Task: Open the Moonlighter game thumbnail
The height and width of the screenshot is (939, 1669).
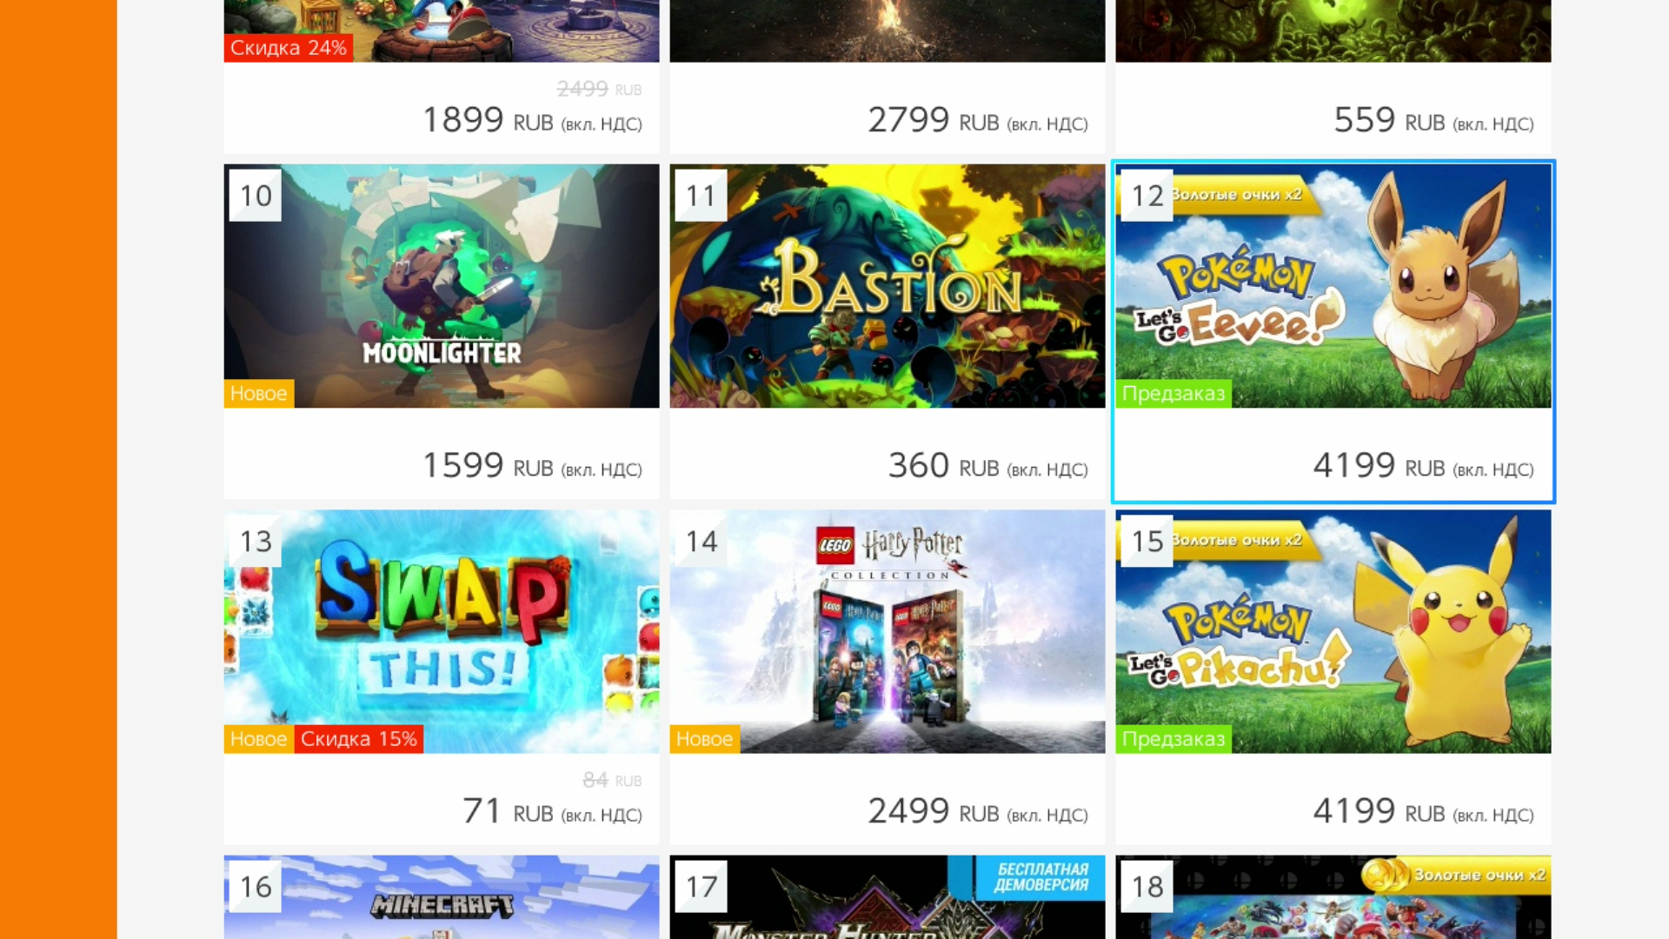Action: click(x=442, y=286)
